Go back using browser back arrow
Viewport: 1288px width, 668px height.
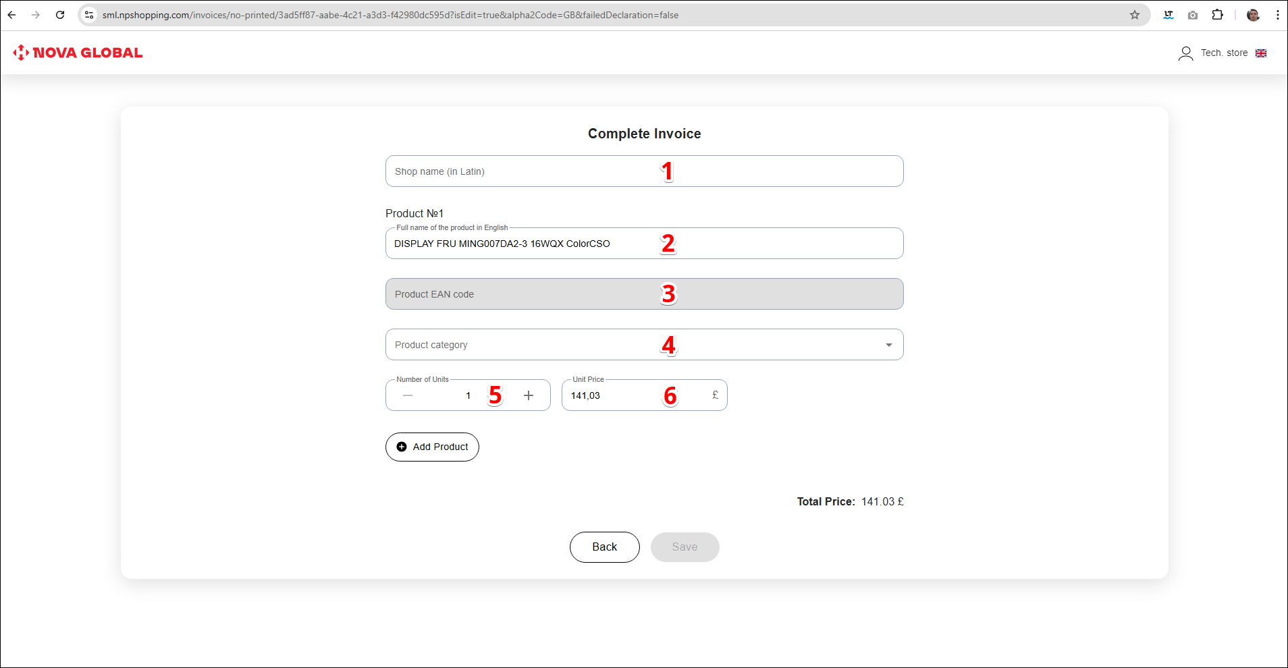click(12, 15)
